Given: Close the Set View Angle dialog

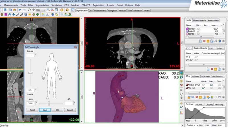Looking at the screenshot, I should click(76, 47).
